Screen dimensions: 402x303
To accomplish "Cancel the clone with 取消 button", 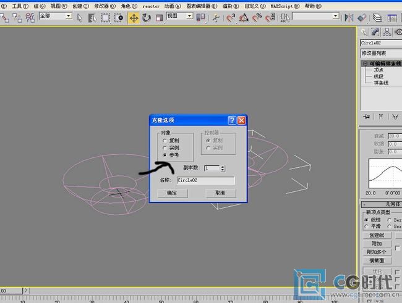I will (x=221, y=193).
